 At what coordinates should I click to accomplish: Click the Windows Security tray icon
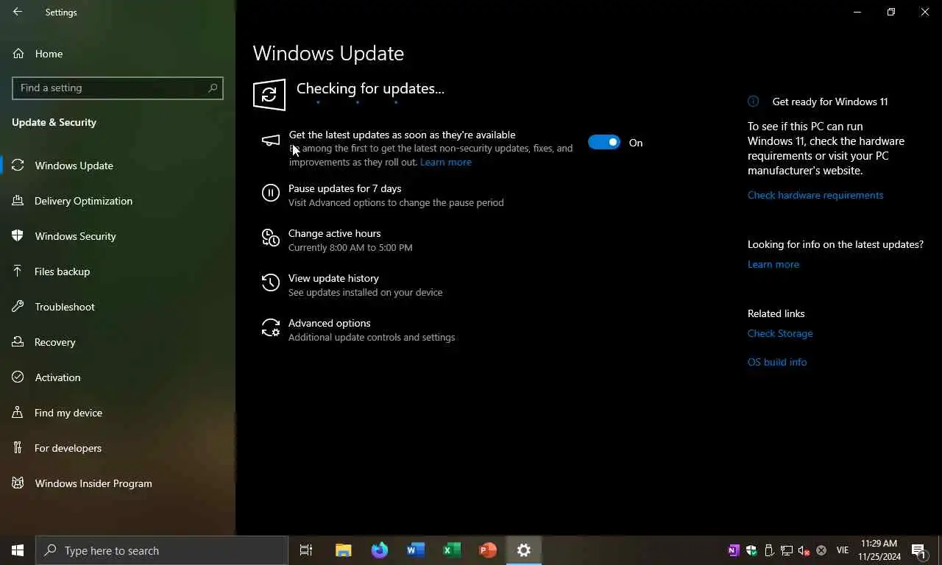751,550
